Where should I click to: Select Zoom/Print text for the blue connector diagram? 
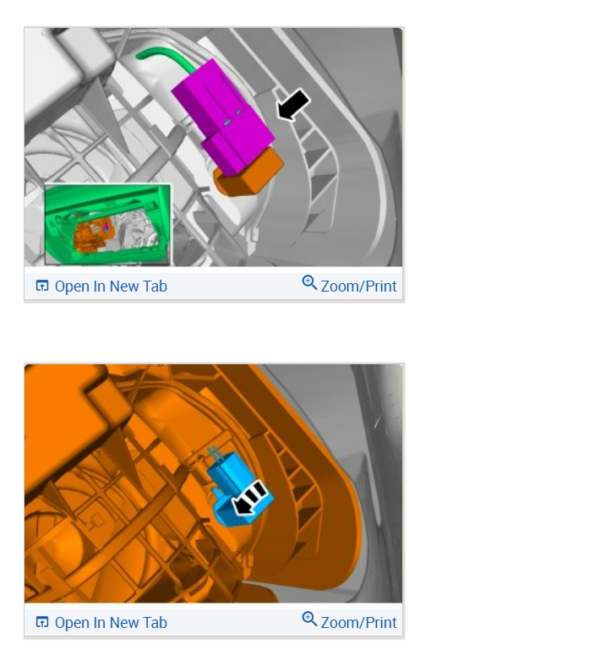click(359, 623)
